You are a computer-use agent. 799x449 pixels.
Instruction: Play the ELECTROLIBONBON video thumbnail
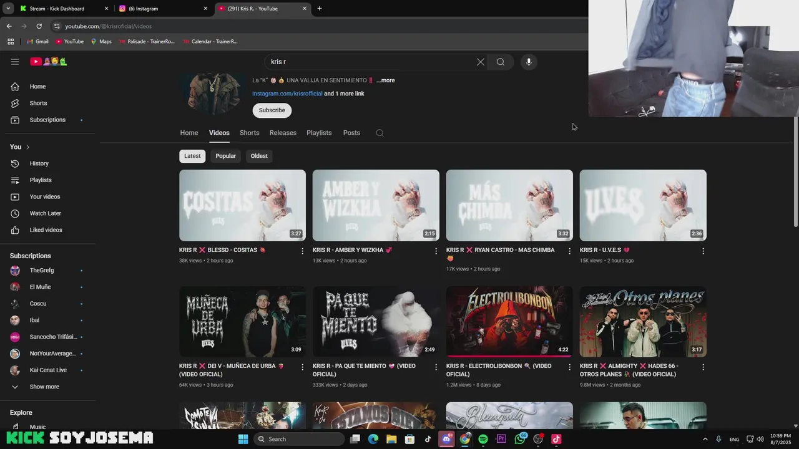click(509, 321)
